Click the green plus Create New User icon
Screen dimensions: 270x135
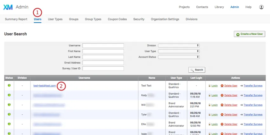[238, 34]
